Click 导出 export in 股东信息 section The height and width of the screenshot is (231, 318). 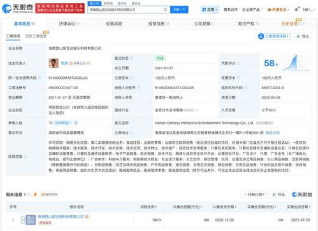(279, 195)
